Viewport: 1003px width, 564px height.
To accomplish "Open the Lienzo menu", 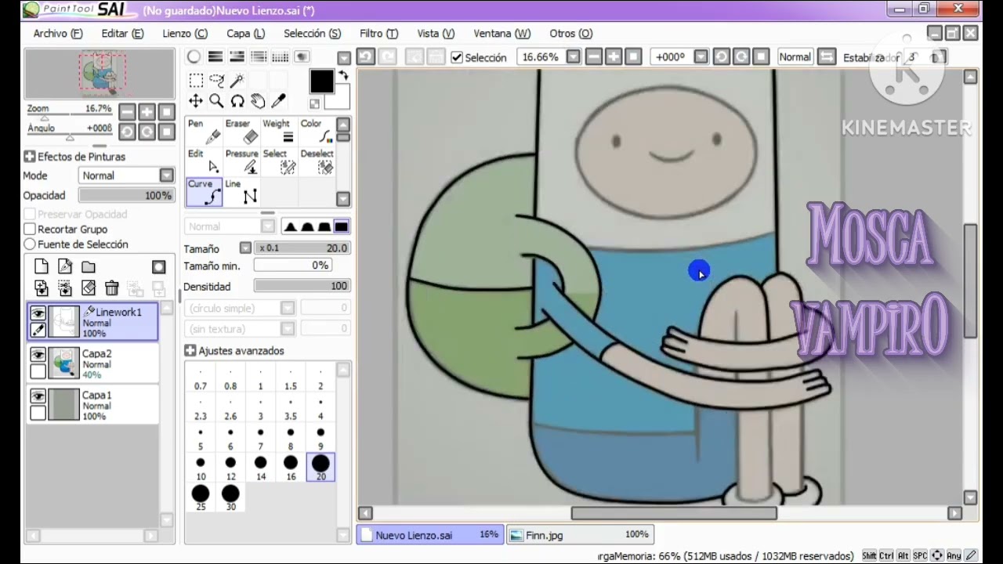I will point(185,34).
